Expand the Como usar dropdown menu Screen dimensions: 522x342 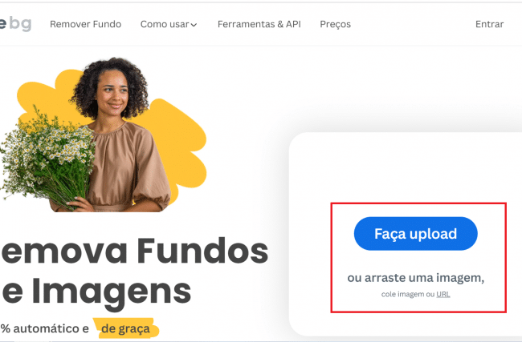coord(169,24)
